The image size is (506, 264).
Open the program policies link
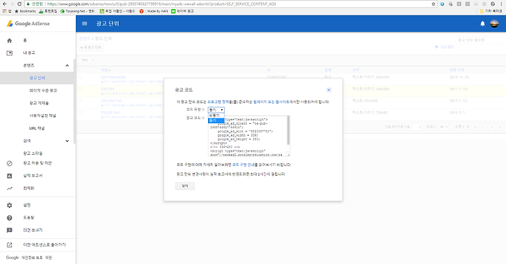point(218,102)
